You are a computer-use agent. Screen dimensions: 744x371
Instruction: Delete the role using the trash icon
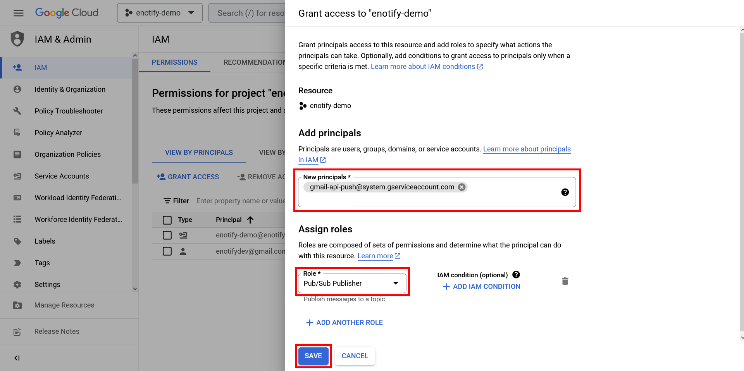click(x=565, y=281)
